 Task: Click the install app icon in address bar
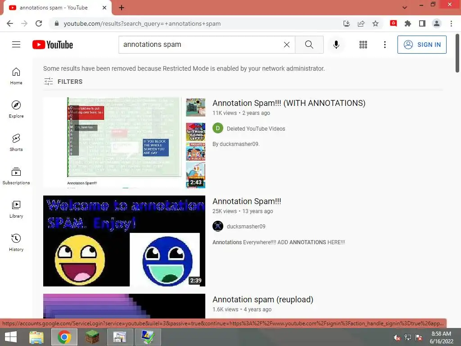(x=347, y=23)
